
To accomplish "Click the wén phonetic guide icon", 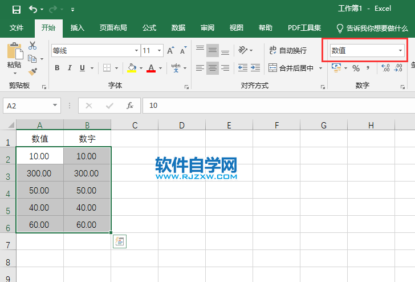I will (176, 68).
